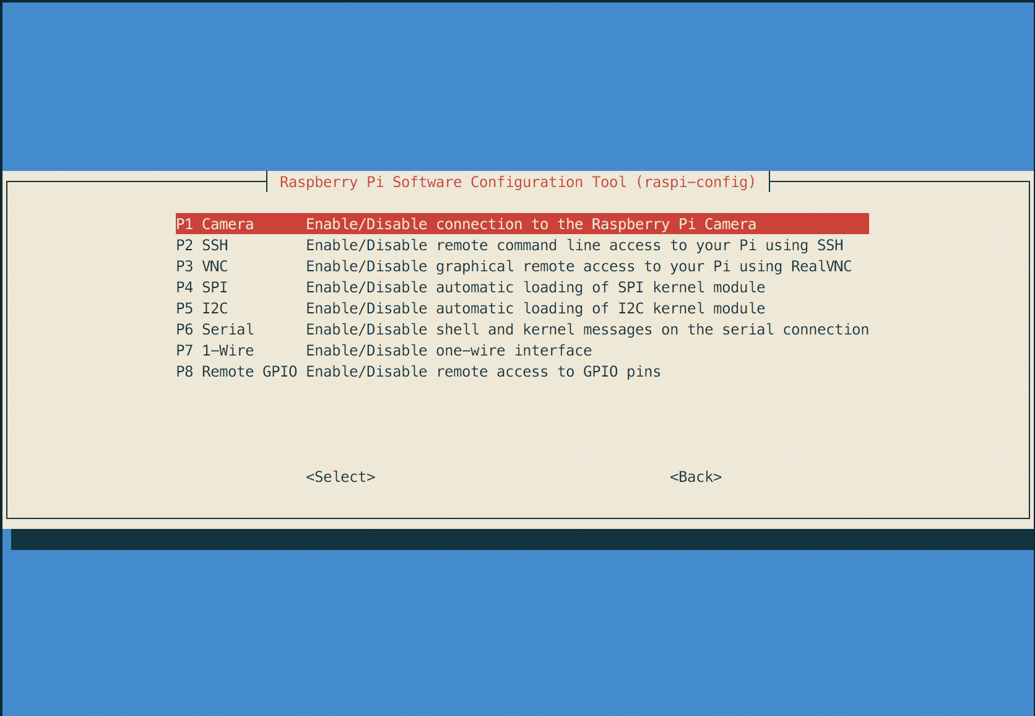Select the P6 Serial entry

522,330
